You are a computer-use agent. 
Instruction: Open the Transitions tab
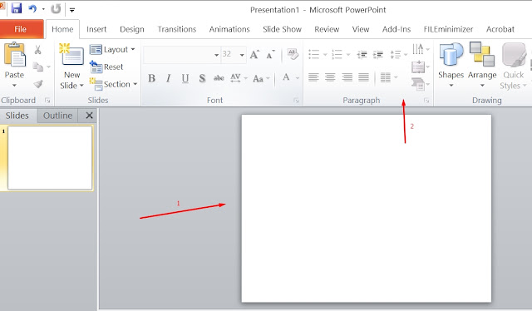[x=177, y=29]
